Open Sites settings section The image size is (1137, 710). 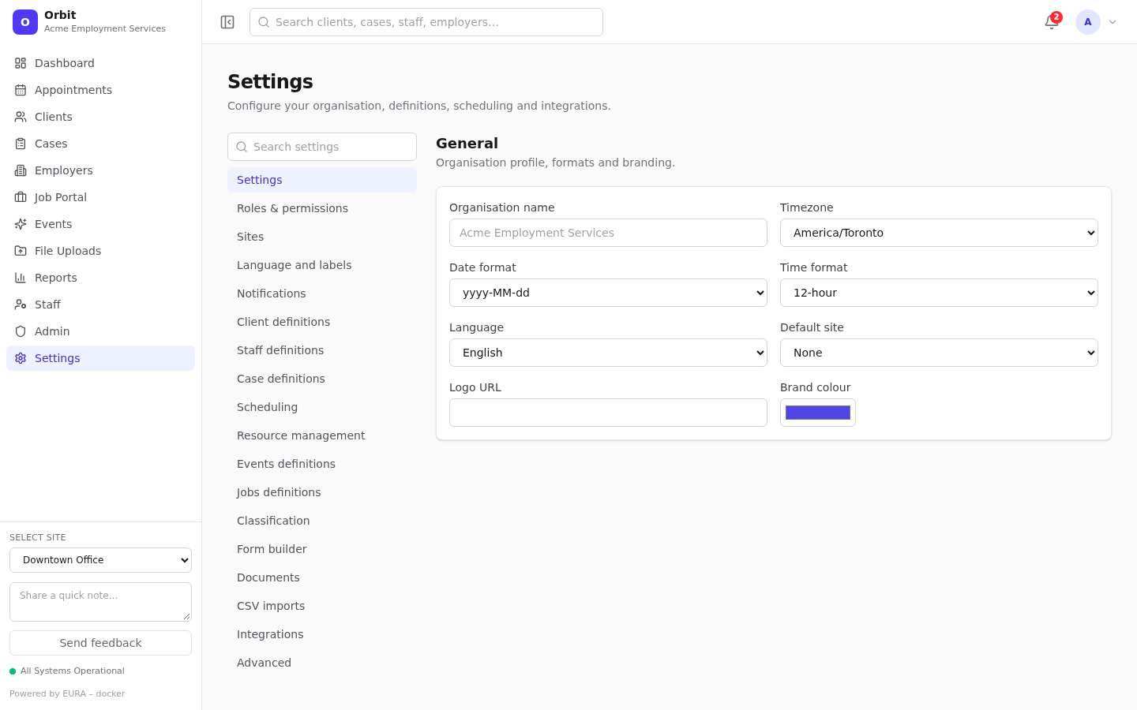pos(322,237)
